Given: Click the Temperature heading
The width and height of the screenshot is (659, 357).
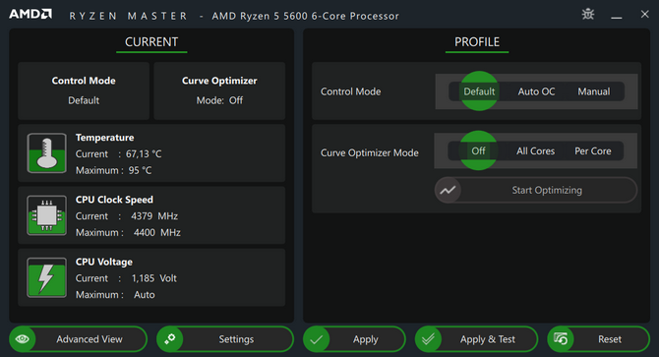Looking at the screenshot, I should point(104,138).
